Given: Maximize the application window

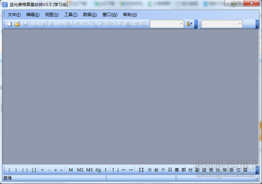Looking at the screenshot, I should tap(239, 3).
